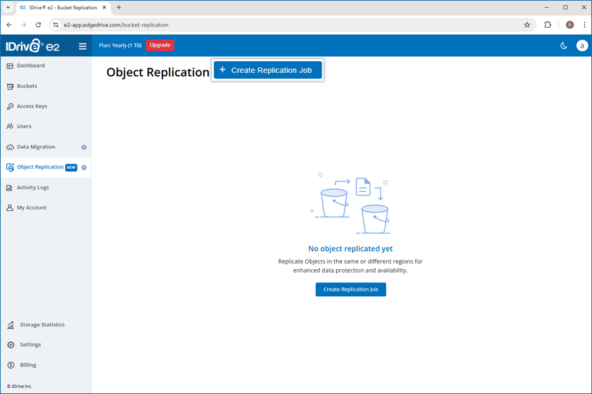Click the address bar URL field
The width and height of the screenshot is (592, 394).
[293, 25]
